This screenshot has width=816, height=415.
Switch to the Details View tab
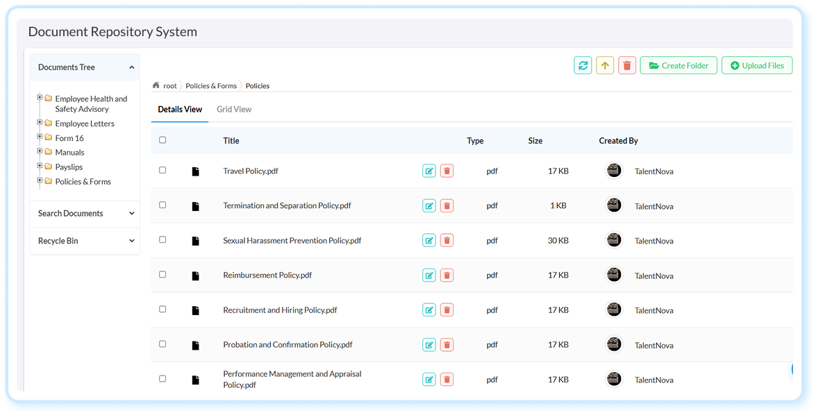click(x=180, y=109)
